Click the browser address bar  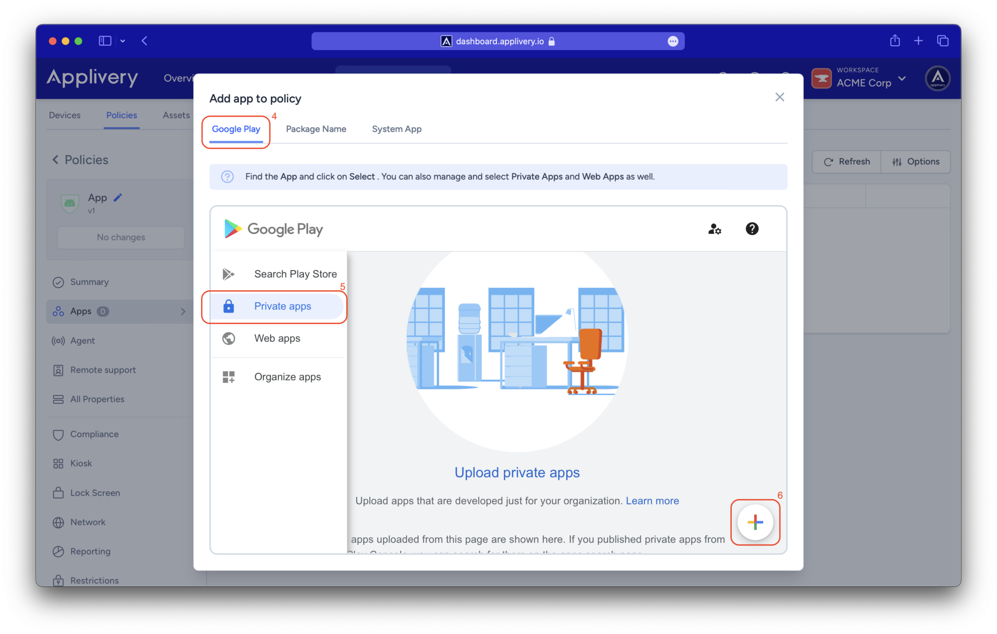tap(498, 41)
